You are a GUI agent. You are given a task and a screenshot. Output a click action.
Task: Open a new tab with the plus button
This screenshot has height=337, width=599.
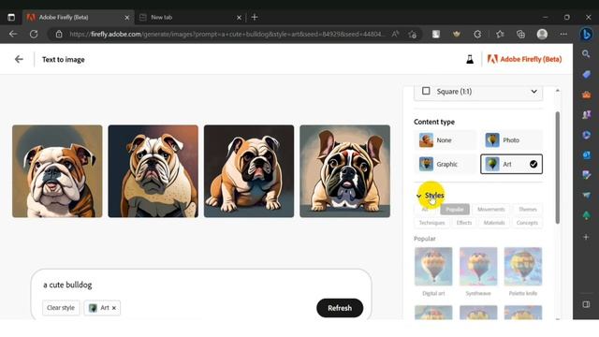tap(255, 17)
